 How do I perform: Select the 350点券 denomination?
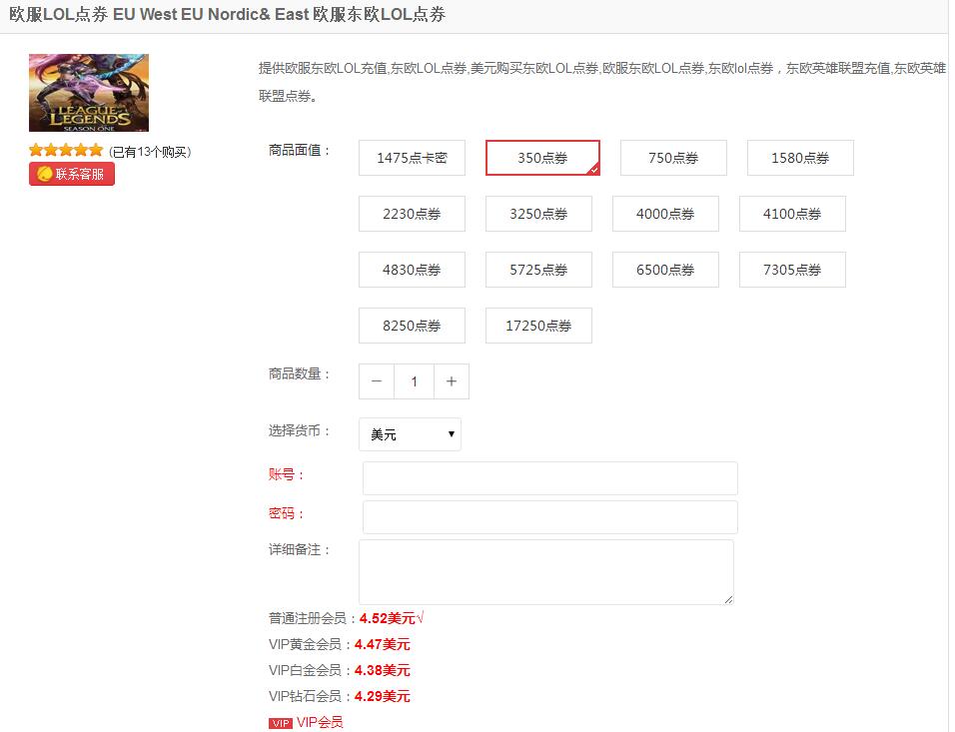(x=542, y=158)
